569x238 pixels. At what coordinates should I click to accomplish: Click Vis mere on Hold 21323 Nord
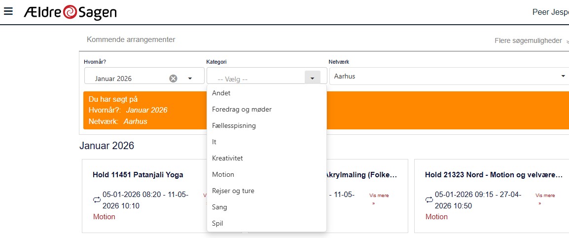(x=545, y=196)
